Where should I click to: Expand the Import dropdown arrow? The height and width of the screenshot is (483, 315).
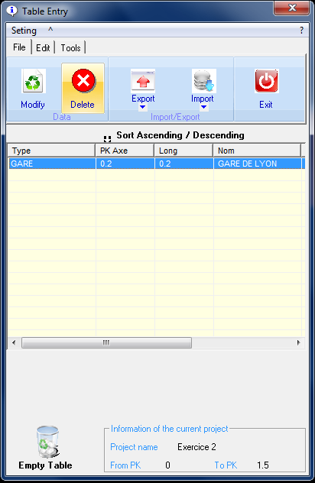203,107
